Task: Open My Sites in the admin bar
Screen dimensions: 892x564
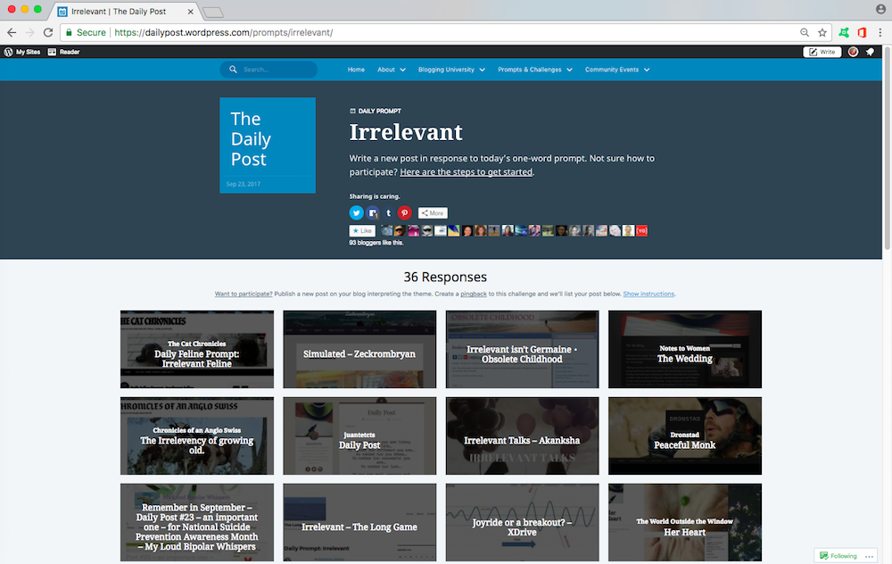Action: [x=22, y=52]
